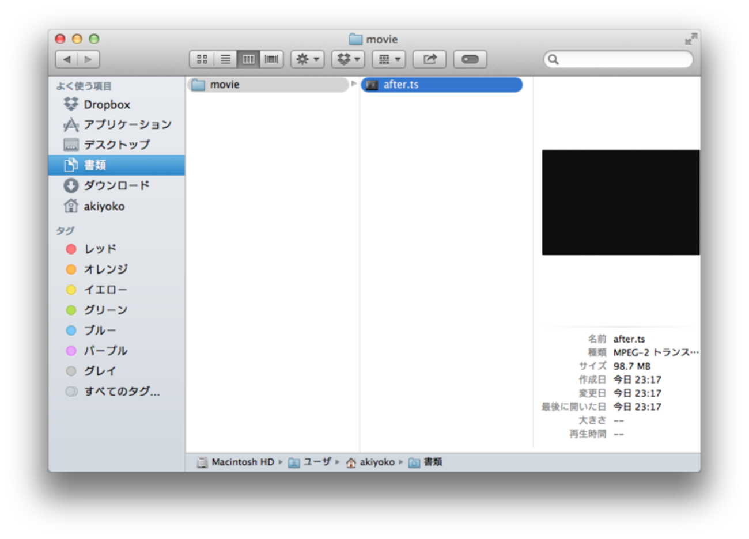Click the forward navigation arrow
The height and width of the screenshot is (539, 749).
pyautogui.click(x=88, y=59)
